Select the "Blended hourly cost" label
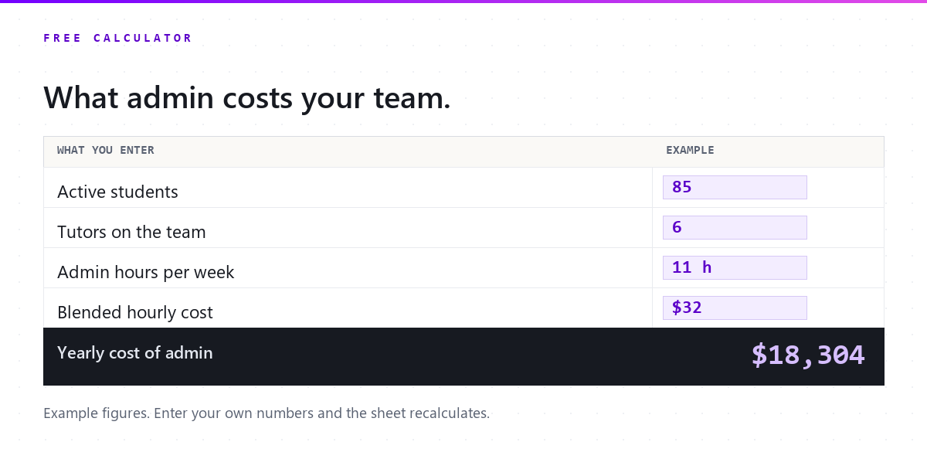Image resolution: width=927 pixels, height=459 pixels. pyautogui.click(x=135, y=312)
